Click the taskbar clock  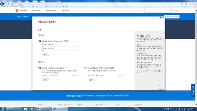(191, 109)
